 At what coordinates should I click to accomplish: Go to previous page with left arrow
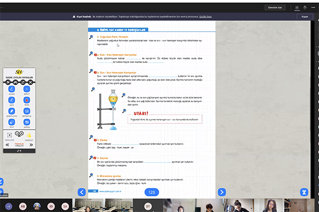pos(82,192)
